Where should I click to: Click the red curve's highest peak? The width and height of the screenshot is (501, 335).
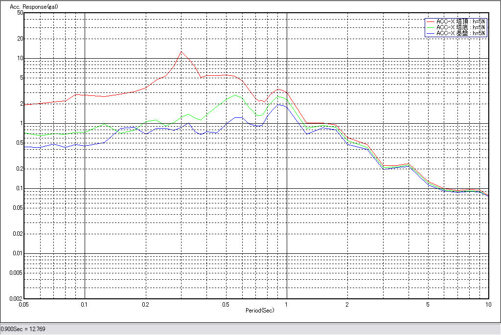181,51
